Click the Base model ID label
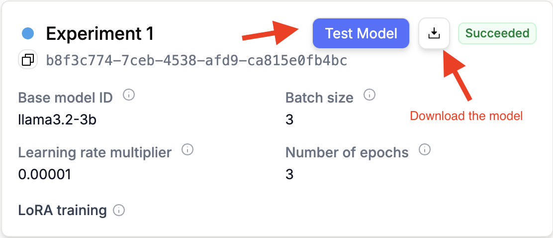This screenshot has width=553, height=238. tap(65, 97)
